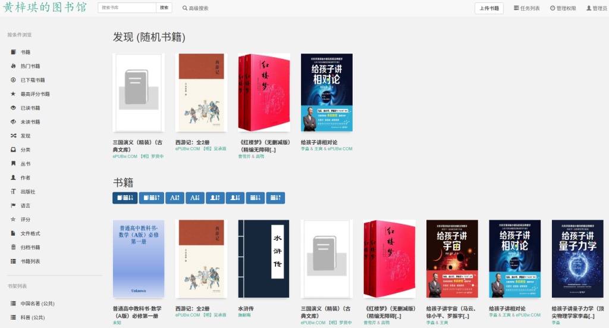Screen dimensions: 609x328
Task: Click the 上传书籍 upload button
Action: [x=489, y=8]
